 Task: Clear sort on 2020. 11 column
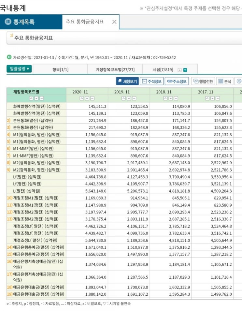(x=92, y=98)
